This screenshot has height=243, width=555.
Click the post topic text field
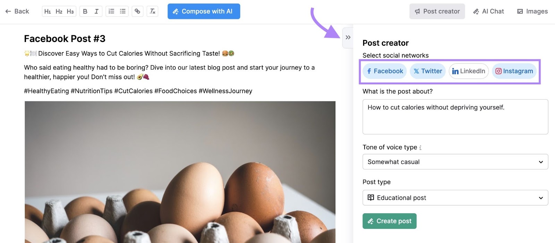pyautogui.click(x=455, y=116)
